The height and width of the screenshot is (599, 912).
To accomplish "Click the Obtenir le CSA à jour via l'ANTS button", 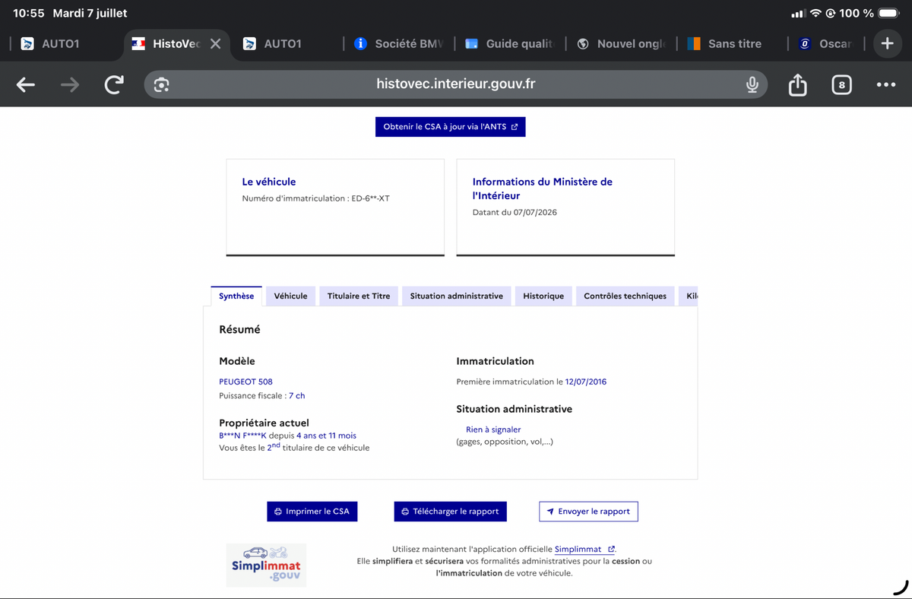I will click(451, 127).
